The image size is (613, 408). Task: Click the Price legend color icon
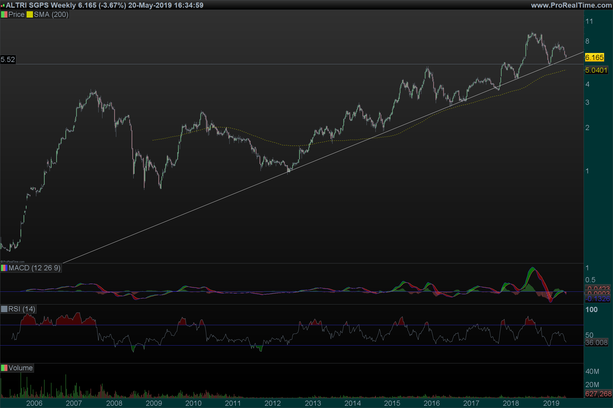pos(4,15)
